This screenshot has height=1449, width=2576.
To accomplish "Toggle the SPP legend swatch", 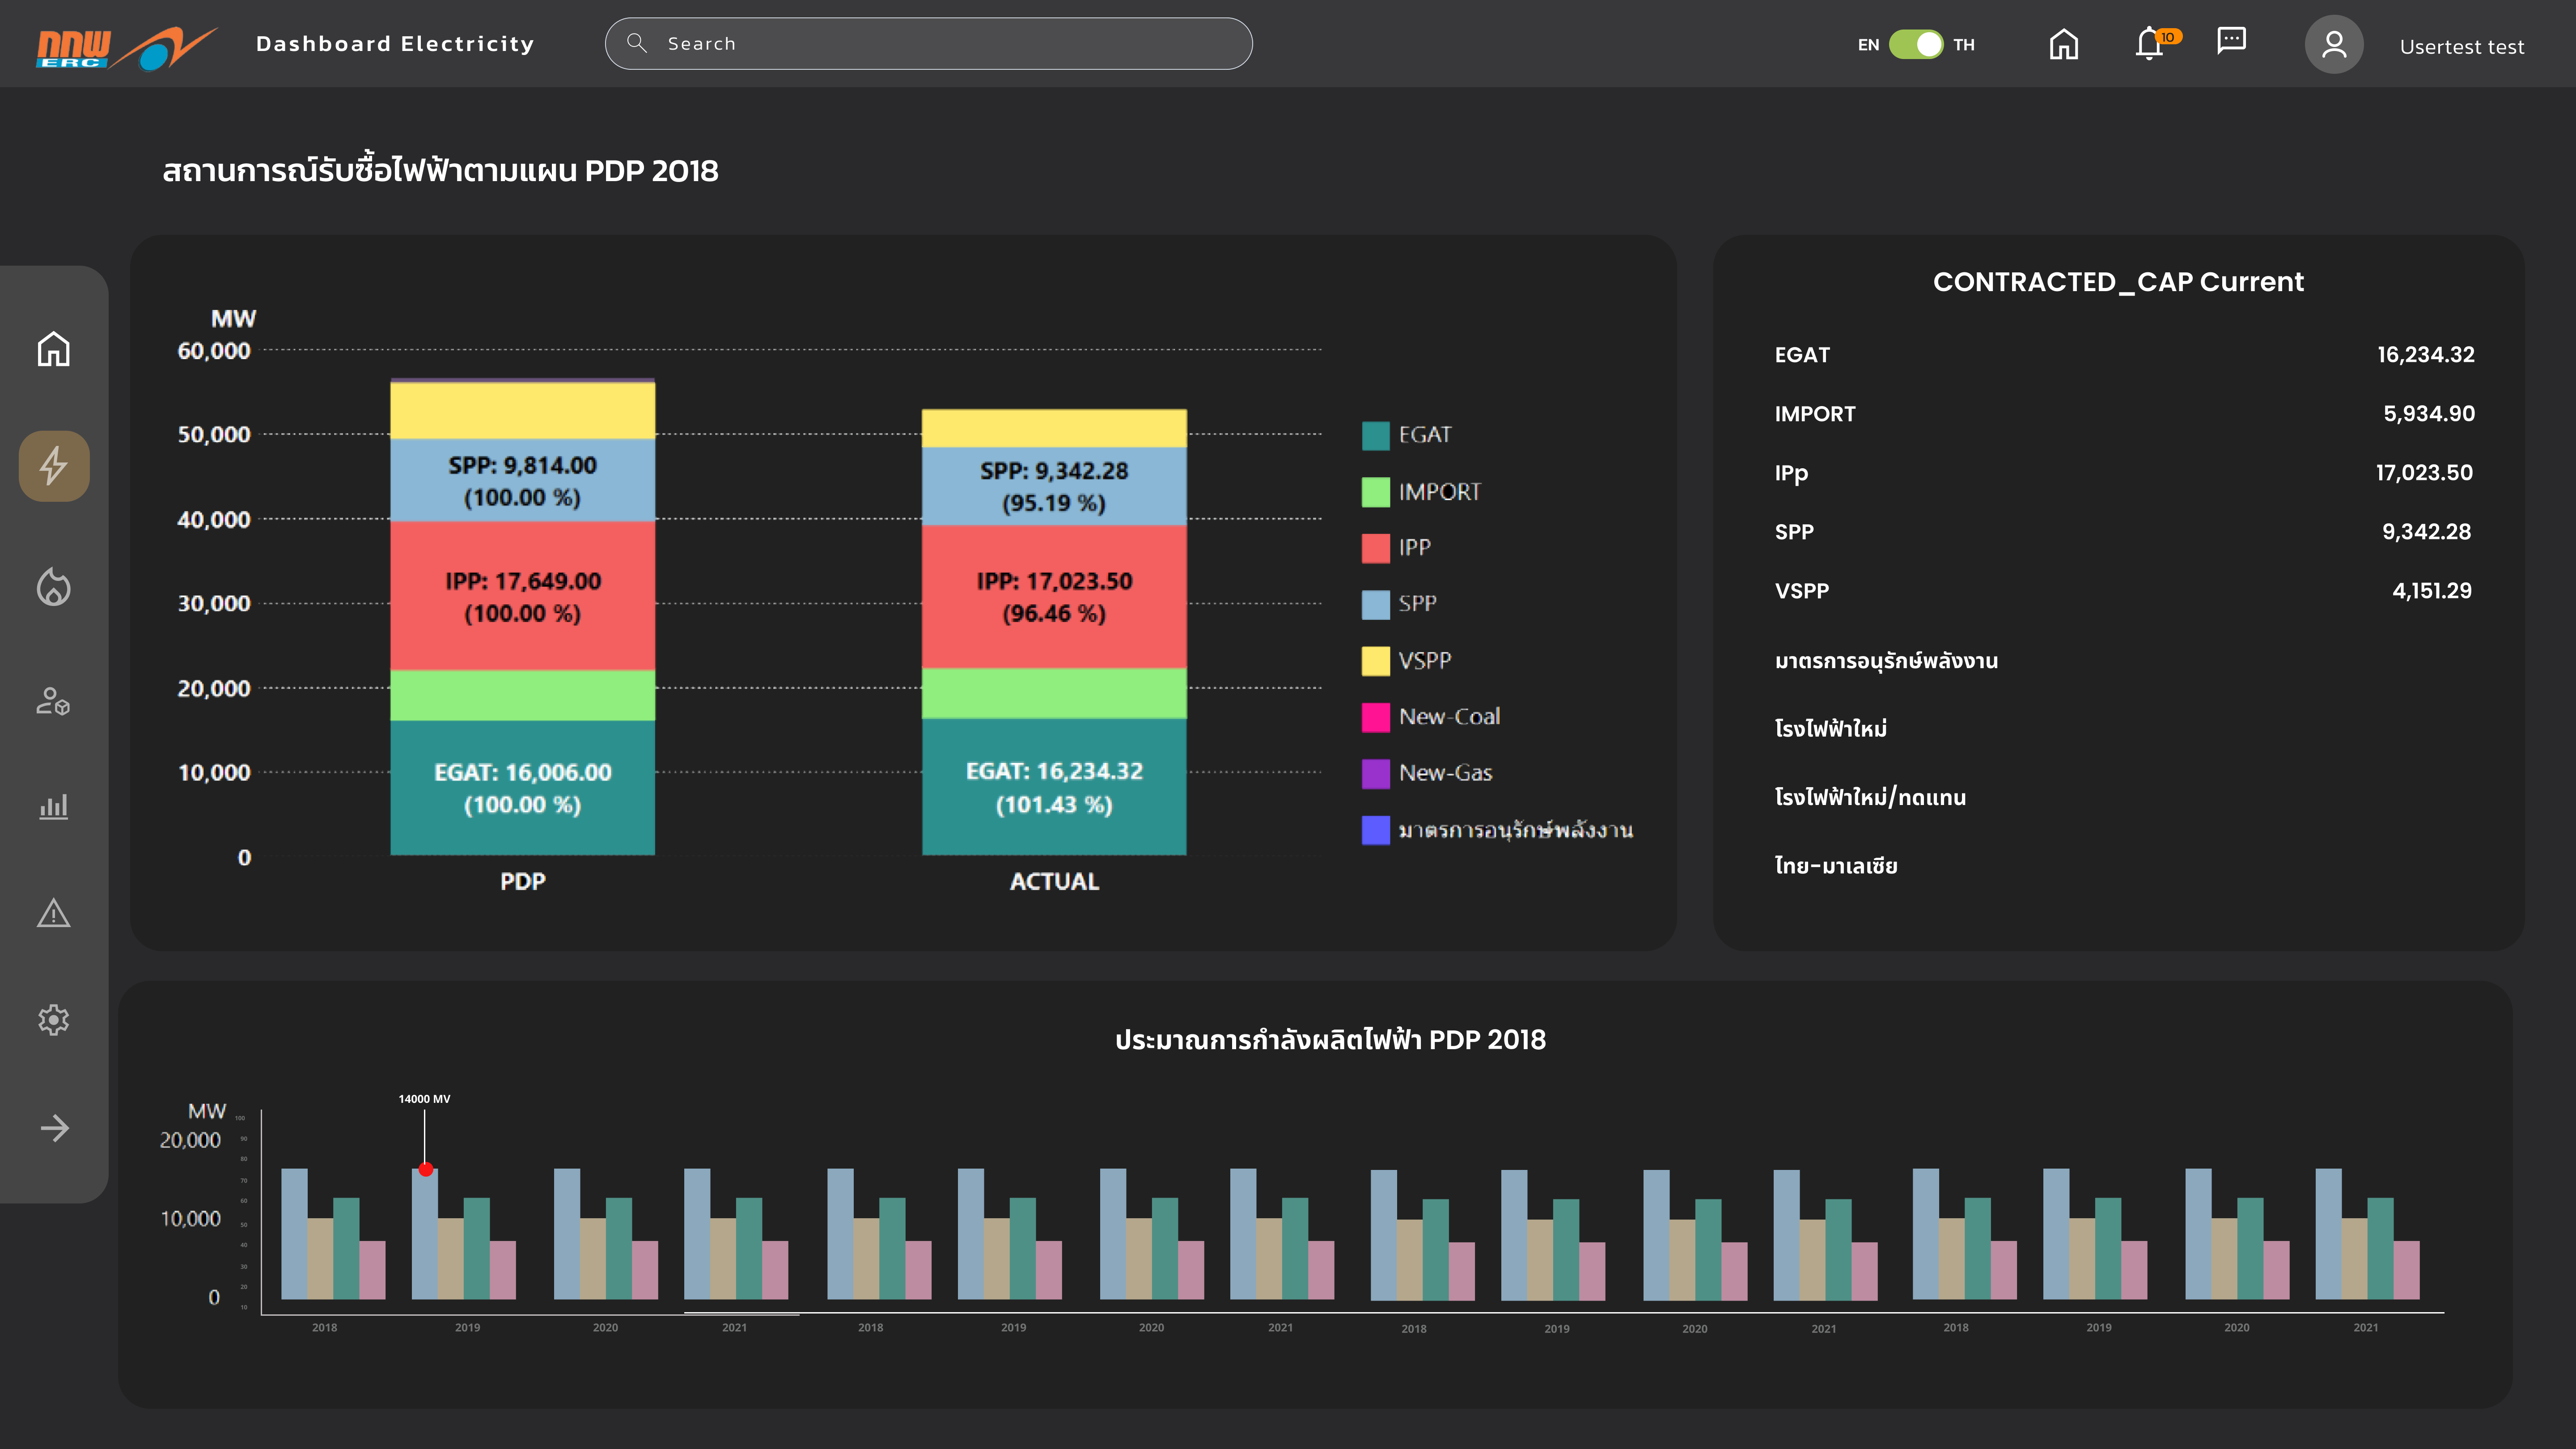I will click(1376, 604).
